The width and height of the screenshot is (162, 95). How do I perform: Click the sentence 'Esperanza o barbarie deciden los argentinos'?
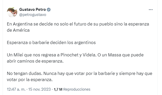[x=51, y=43]
